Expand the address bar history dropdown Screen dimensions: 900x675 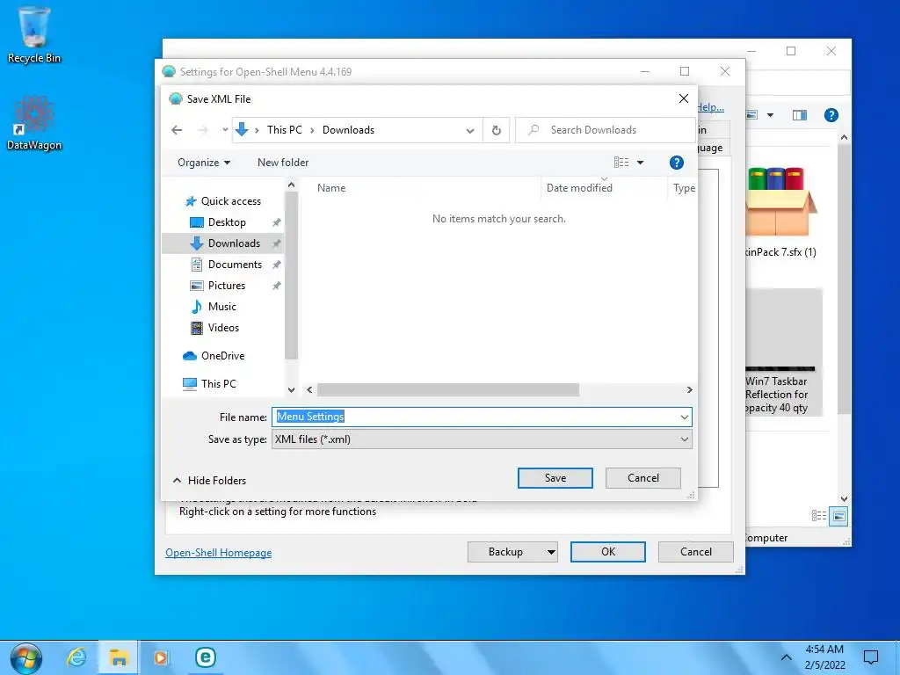pyautogui.click(x=470, y=131)
